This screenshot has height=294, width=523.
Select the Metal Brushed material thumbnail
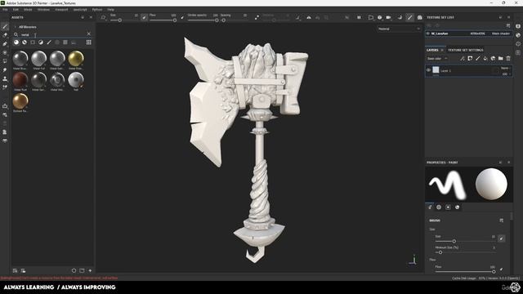tap(20, 59)
